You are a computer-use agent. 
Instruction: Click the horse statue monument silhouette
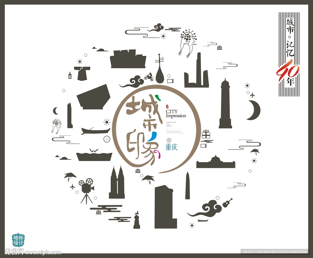coord(137,220)
